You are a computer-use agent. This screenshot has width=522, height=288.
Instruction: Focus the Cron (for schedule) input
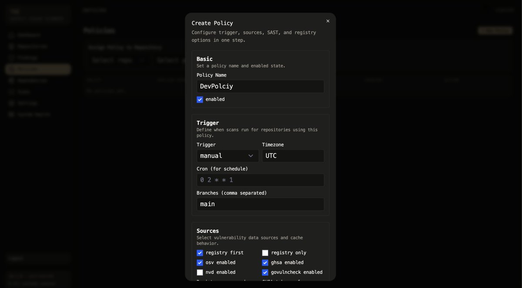[x=260, y=180]
